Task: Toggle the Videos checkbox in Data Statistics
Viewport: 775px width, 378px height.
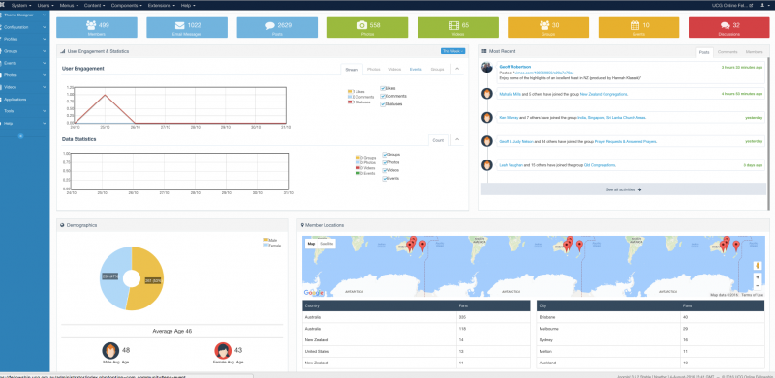Action: point(385,170)
